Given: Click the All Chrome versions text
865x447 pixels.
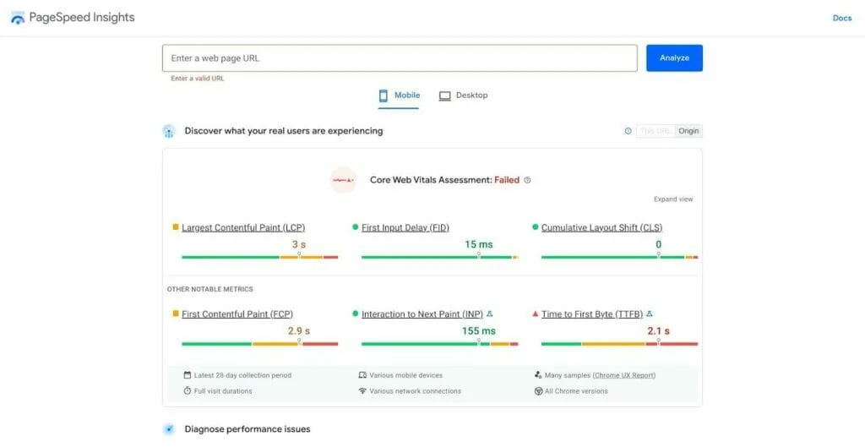Looking at the screenshot, I should click(576, 390).
